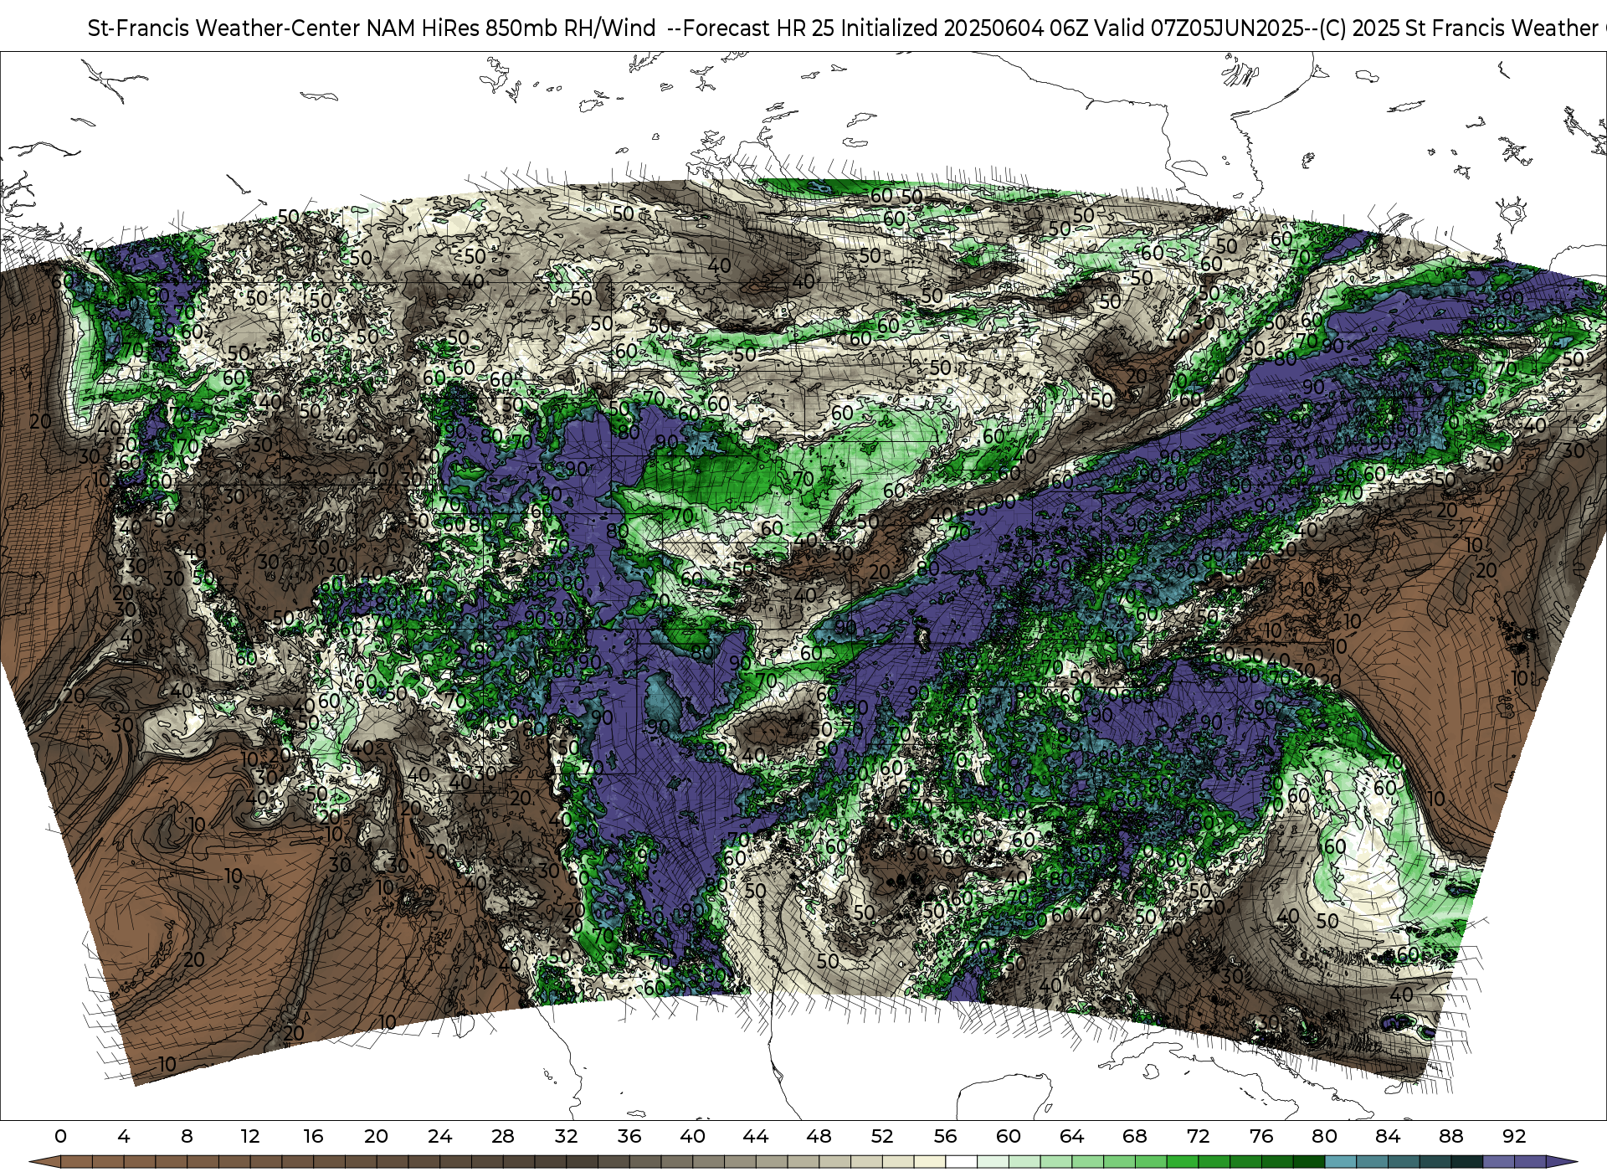Image resolution: width=1607 pixels, height=1172 pixels.
Task: Click the 64 label on the color scale
Action: click(x=1071, y=1136)
